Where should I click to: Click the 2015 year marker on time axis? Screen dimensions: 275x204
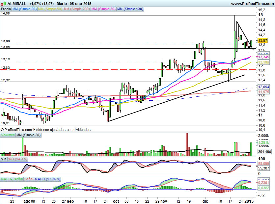point(249,201)
